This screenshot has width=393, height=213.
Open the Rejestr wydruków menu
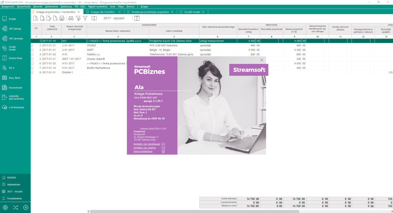(x=98, y=7)
